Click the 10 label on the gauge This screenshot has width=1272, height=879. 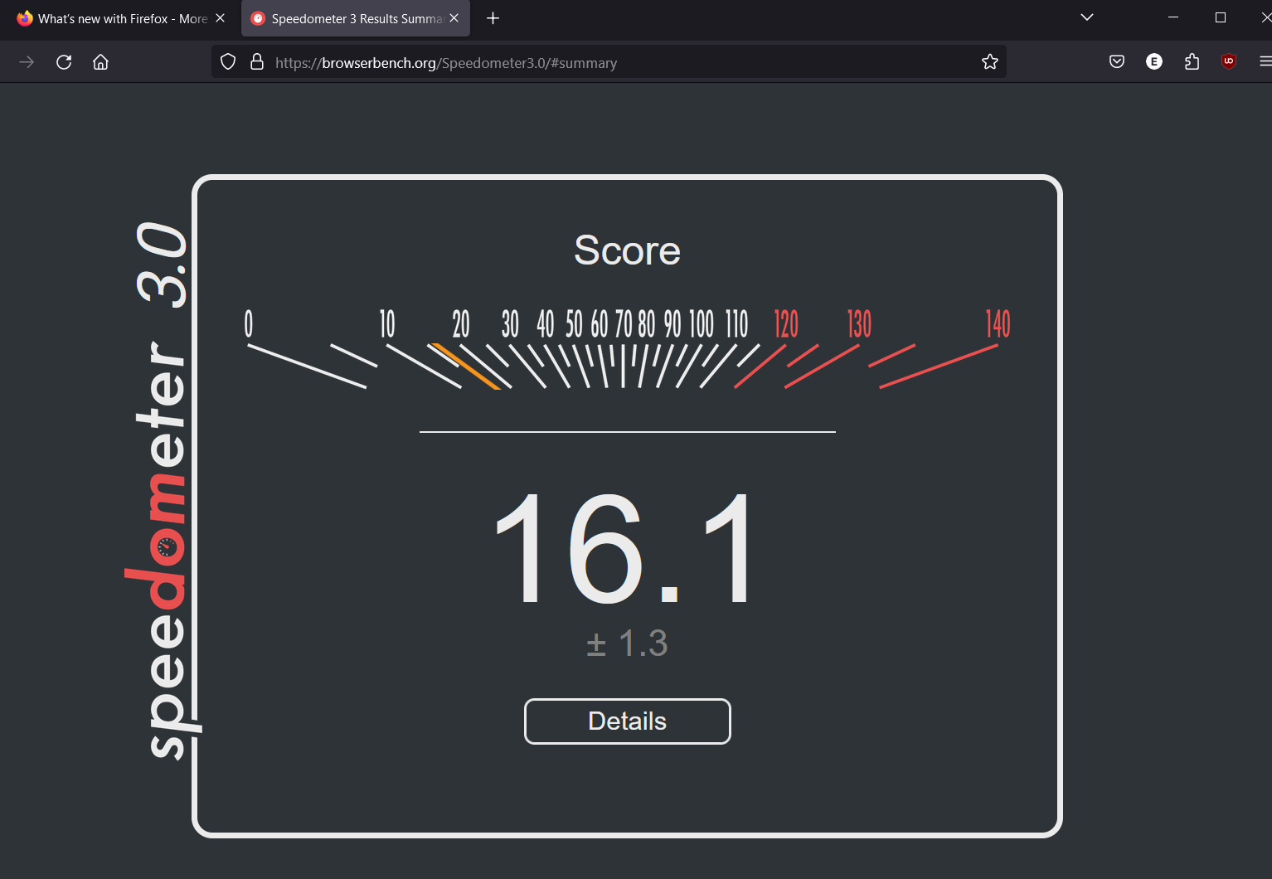(387, 324)
